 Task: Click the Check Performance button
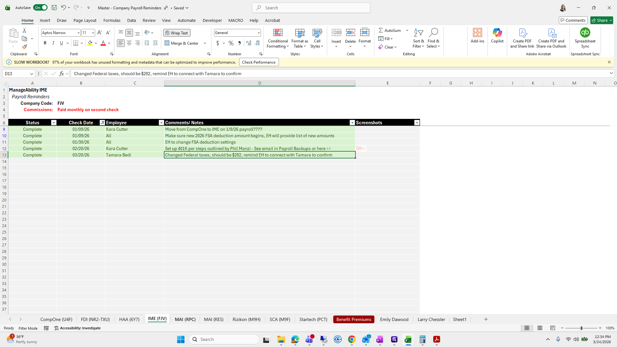coord(259,62)
